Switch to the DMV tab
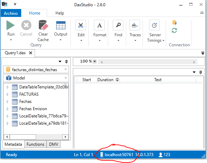The height and width of the screenshot is (163, 207). [x=54, y=144]
